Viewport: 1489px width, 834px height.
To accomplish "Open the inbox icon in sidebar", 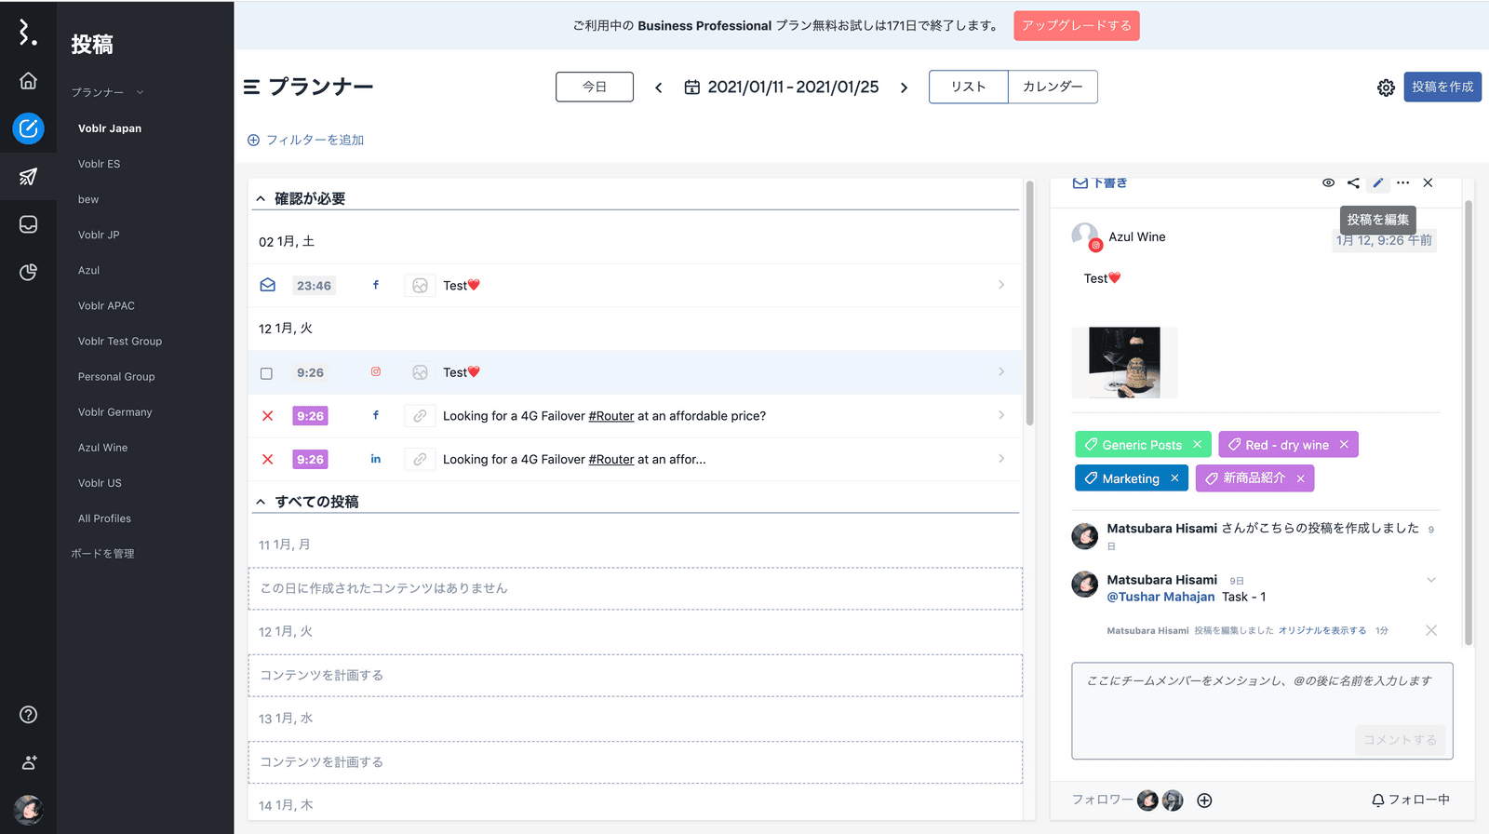I will [x=28, y=224].
